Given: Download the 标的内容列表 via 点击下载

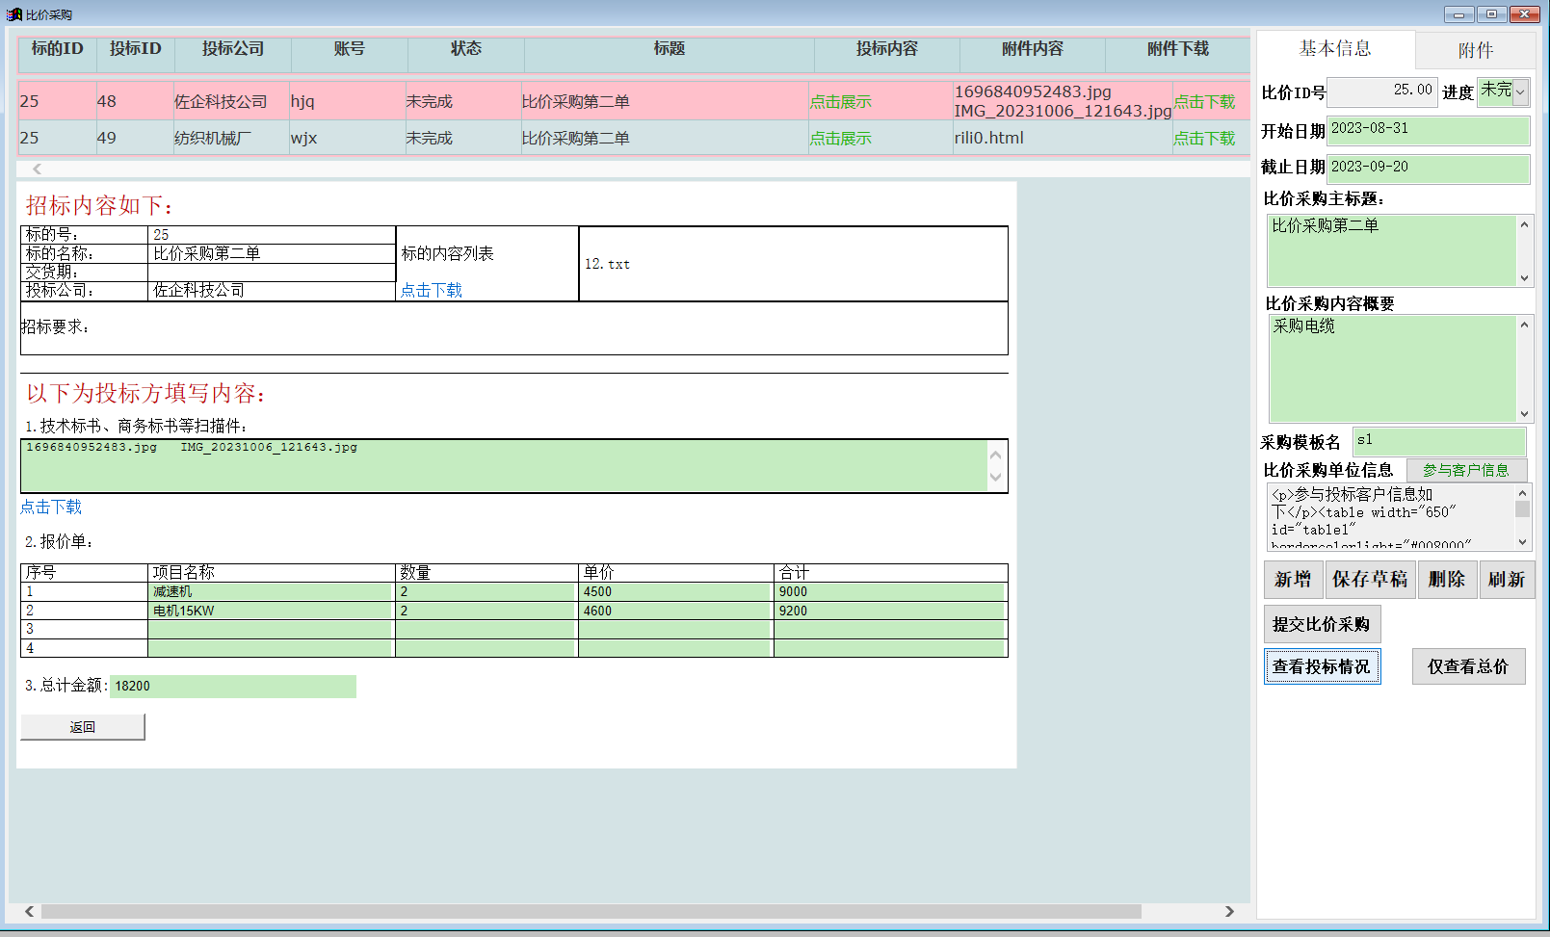Looking at the screenshot, I should pos(431,291).
